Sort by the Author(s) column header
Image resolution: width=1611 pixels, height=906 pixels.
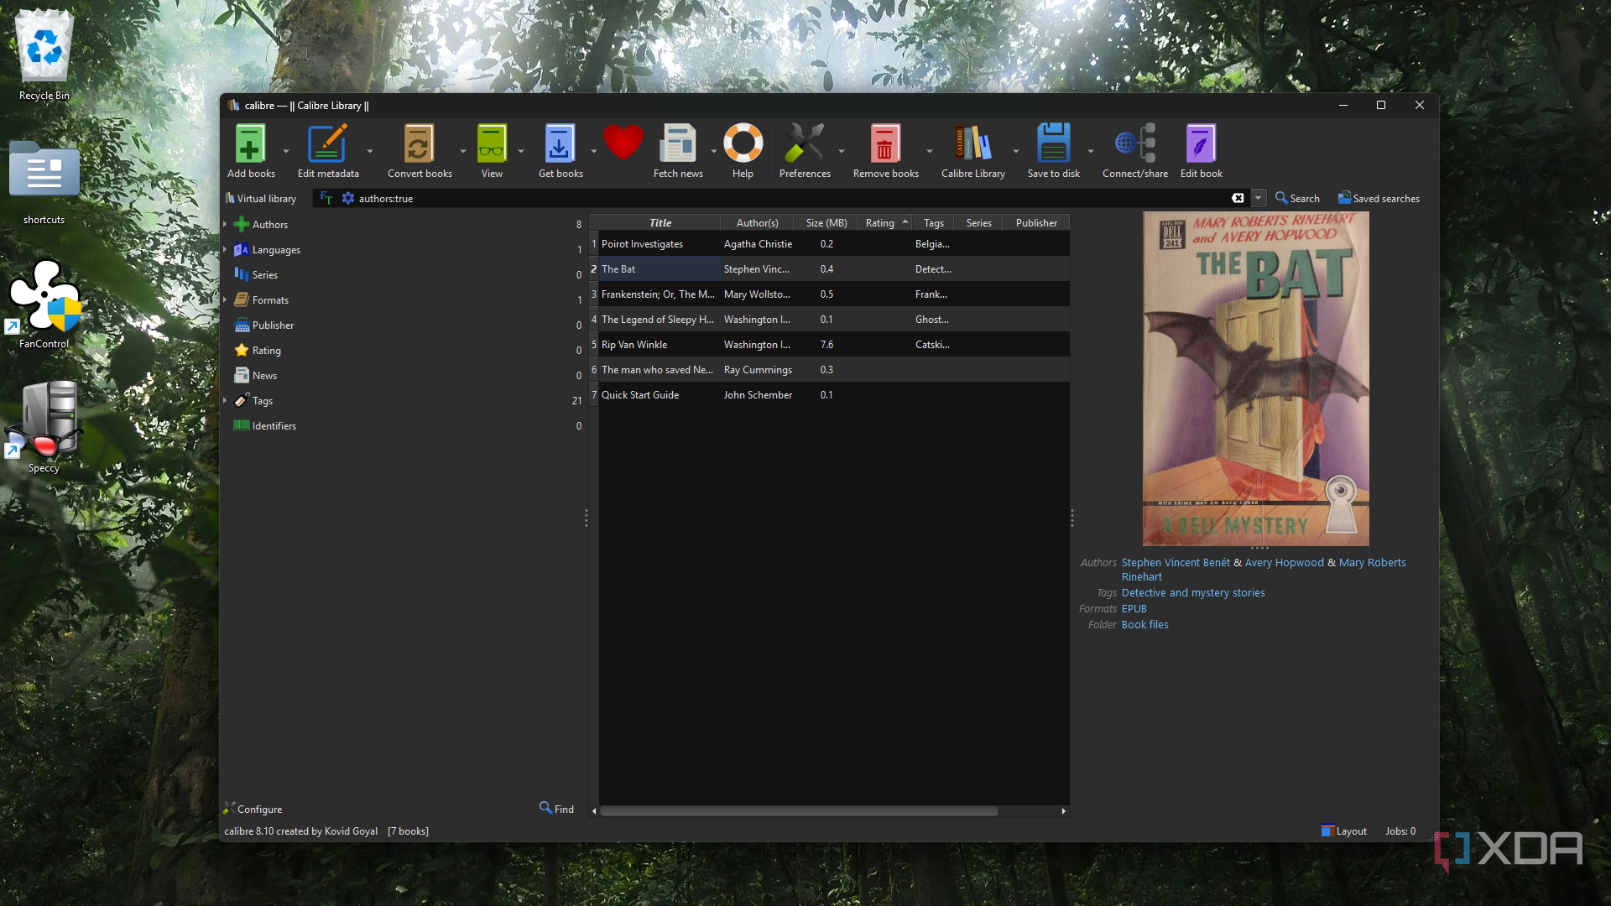pos(757,222)
